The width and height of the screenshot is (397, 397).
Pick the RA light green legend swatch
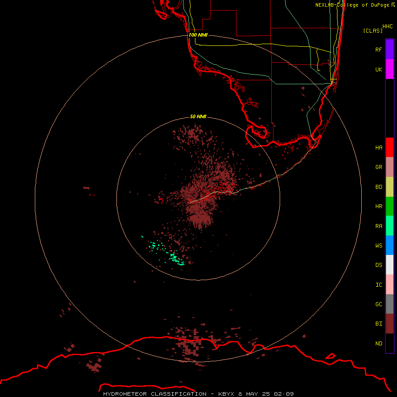390,226
